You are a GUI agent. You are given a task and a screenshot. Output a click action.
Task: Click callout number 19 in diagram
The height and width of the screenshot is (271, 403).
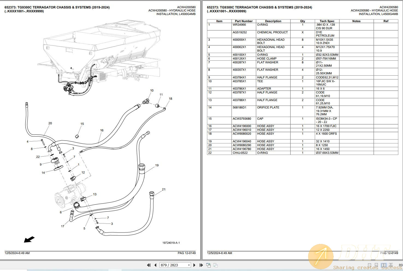[x=157, y=165]
